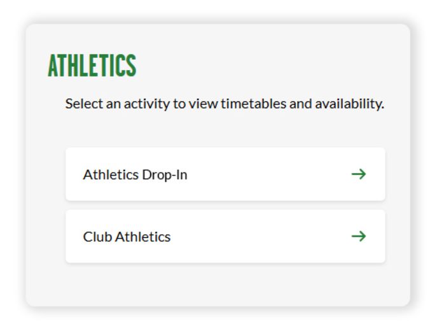
Task: Click the arrow icon beside Athletics Drop-In
Action: tap(359, 174)
